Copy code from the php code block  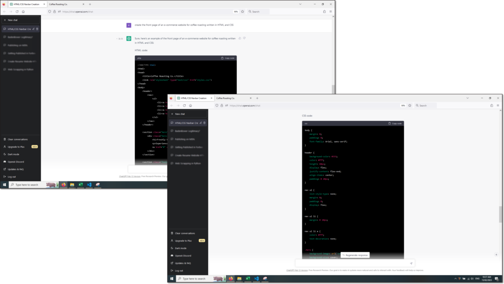pyautogui.click(x=228, y=58)
